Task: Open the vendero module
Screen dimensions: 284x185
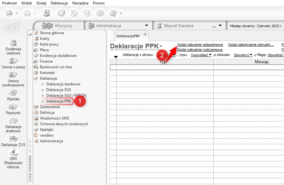Action: pyautogui.click(x=47, y=135)
